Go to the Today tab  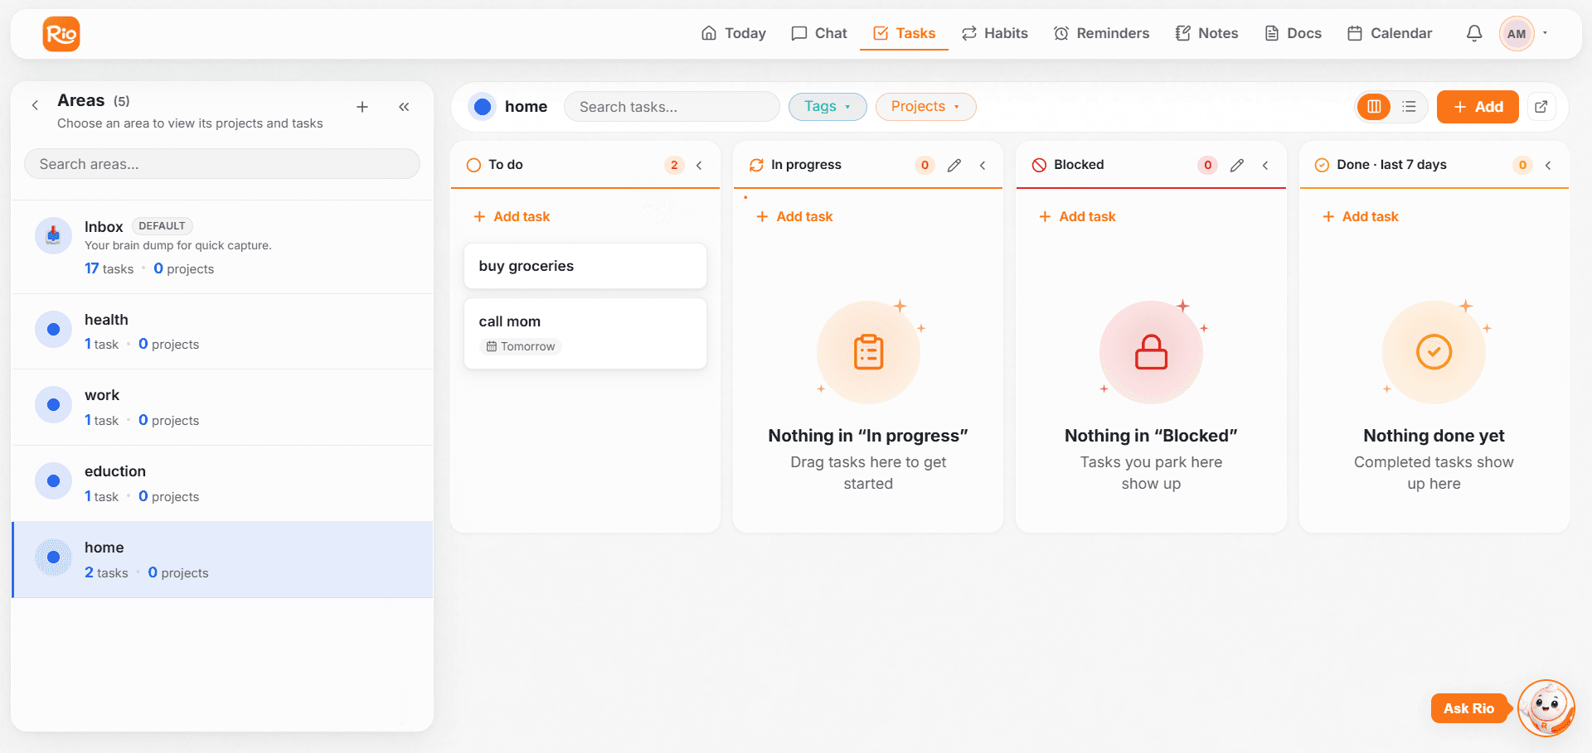coord(734,33)
